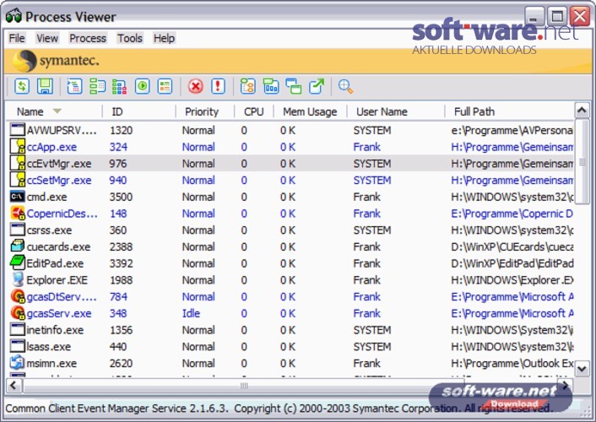Open the File menu
This screenshot has width=596, height=422.
point(17,38)
